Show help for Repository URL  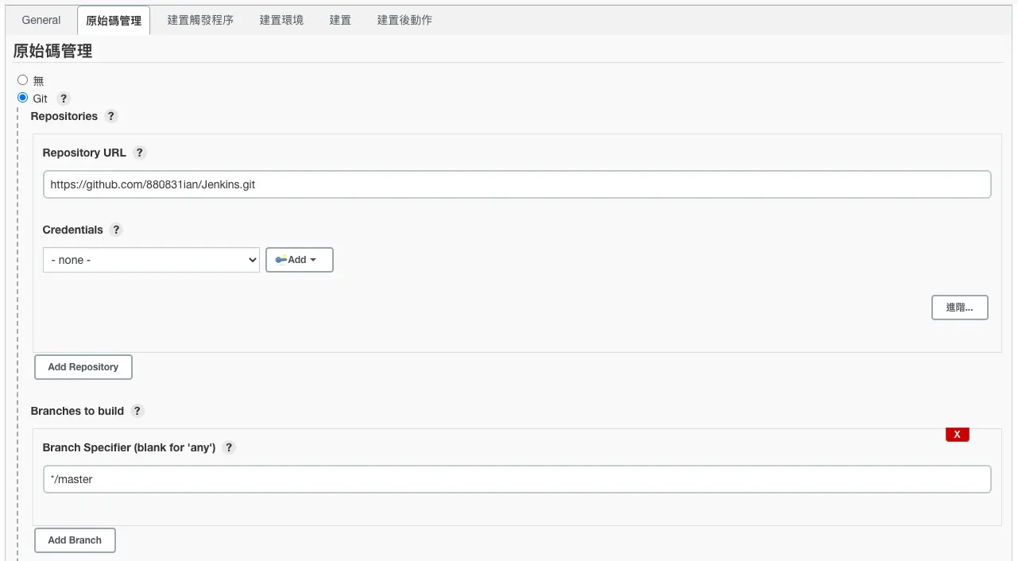click(139, 153)
